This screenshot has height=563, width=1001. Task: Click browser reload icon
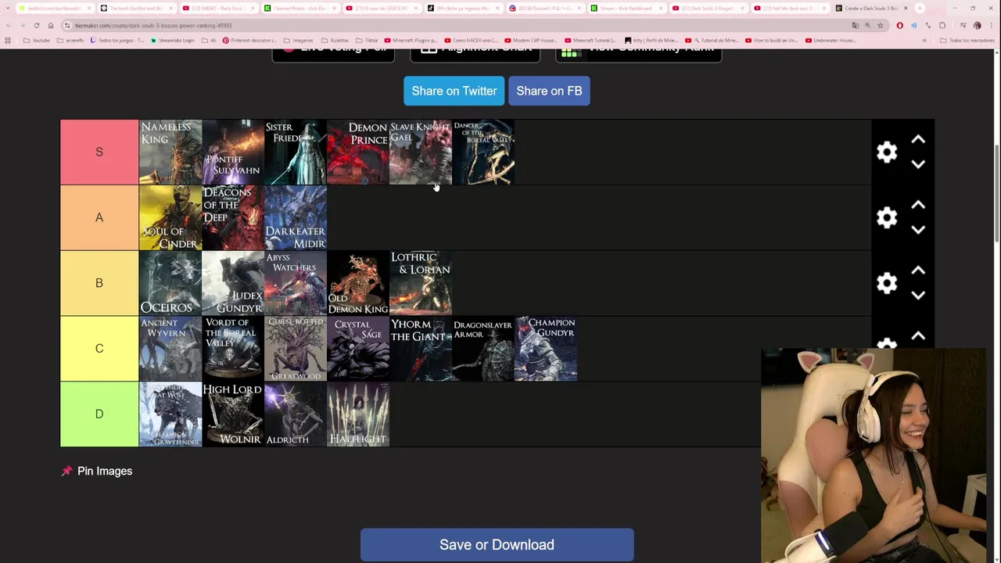coord(37,26)
